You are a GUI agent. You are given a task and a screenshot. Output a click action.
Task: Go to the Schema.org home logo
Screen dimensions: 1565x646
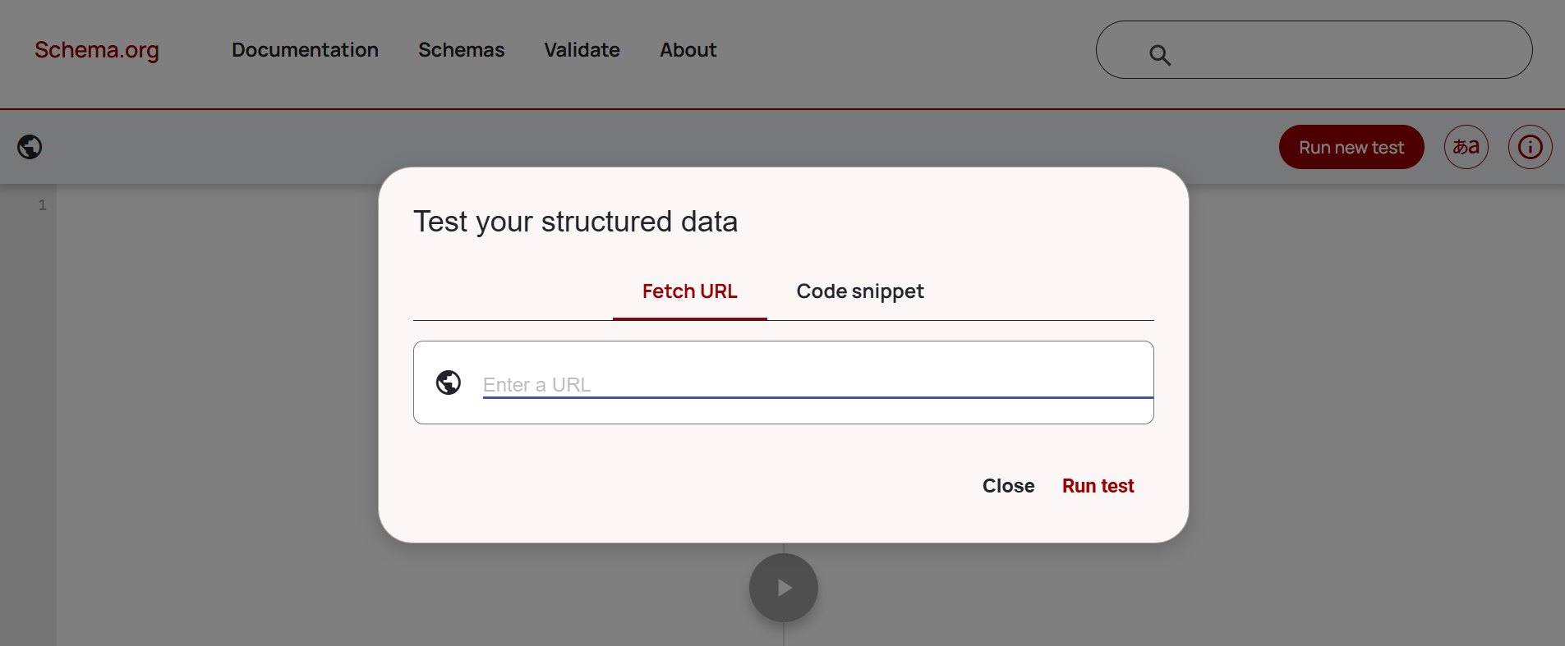coord(97,50)
